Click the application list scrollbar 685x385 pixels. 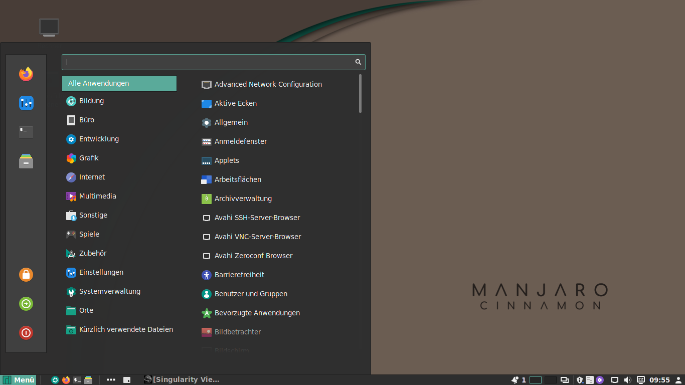(x=360, y=94)
